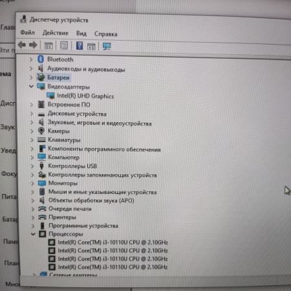This screenshot has width=291, height=291.
Task: Click the Программные устройства icon
Action: (x=43, y=226)
